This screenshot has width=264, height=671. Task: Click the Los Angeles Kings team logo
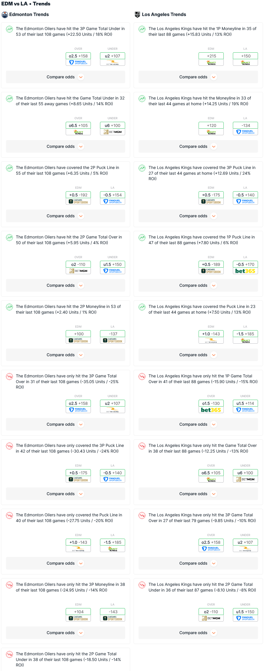(x=137, y=15)
